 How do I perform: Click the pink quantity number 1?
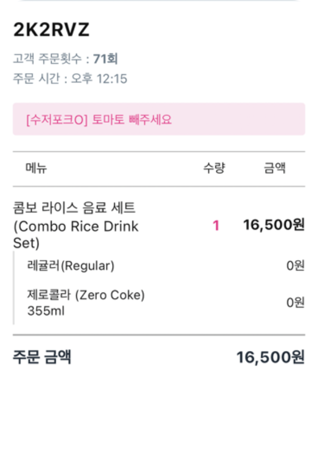coord(216,226)
